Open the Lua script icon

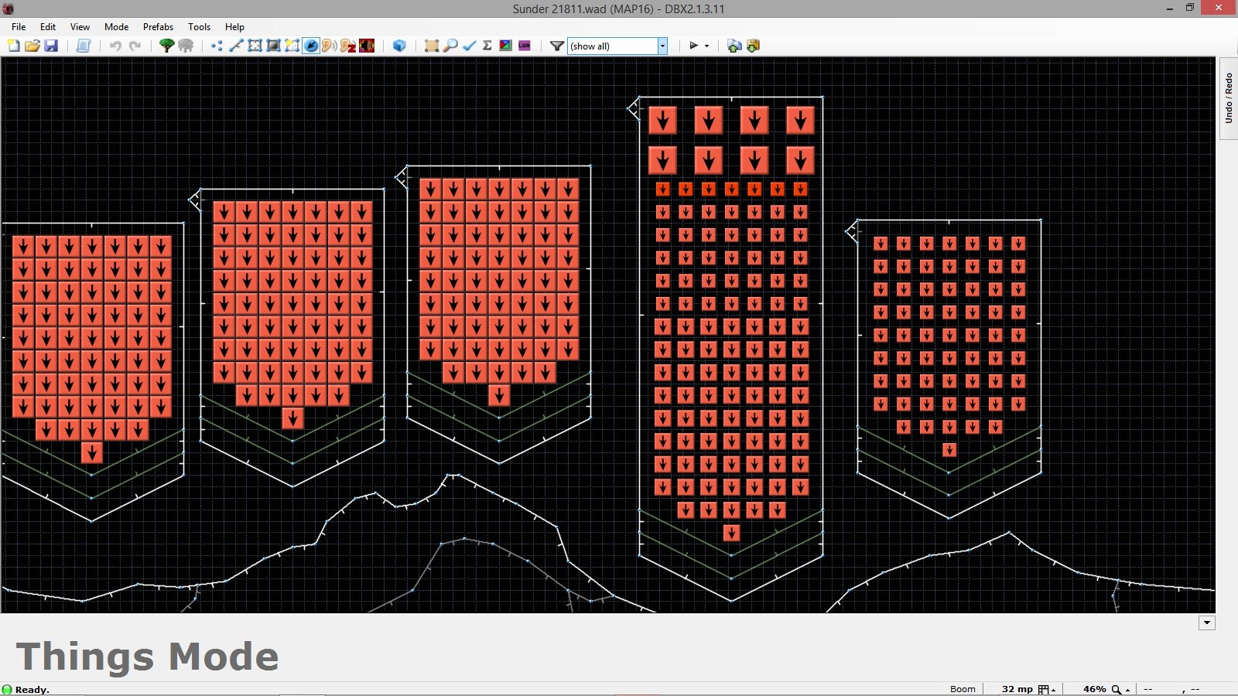pyautogui.click(x=525, y=46)
